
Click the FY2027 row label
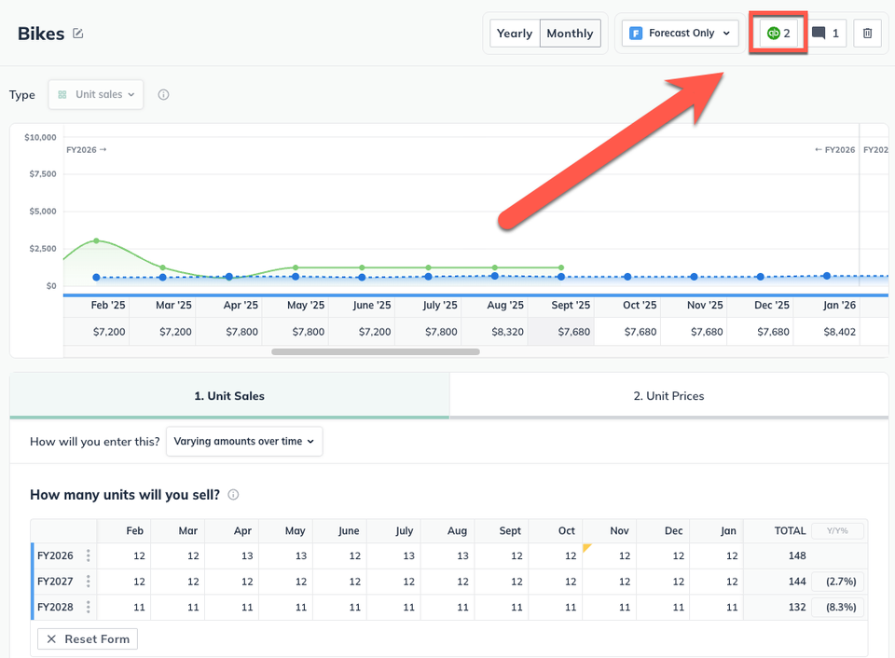pyautogui.click(x=55, y=582)
